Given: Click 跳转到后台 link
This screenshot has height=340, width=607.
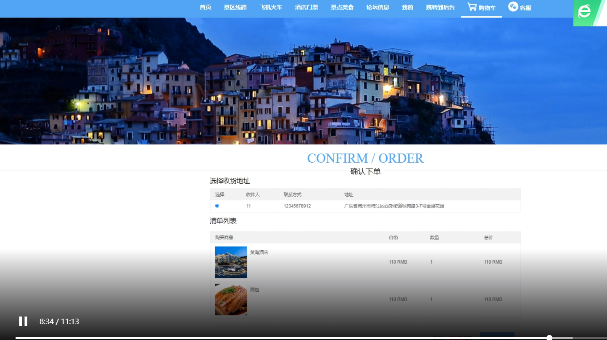Looking at the screenshot, I should tap(440, 8).
